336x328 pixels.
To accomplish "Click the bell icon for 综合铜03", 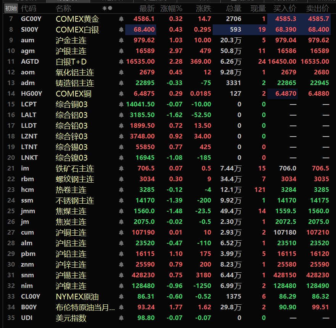I will coord(121,105).
